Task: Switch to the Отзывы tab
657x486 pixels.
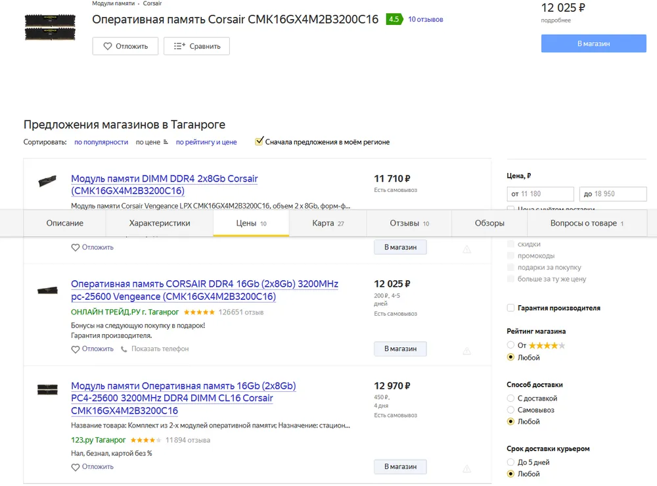Action: click(409, 224)
